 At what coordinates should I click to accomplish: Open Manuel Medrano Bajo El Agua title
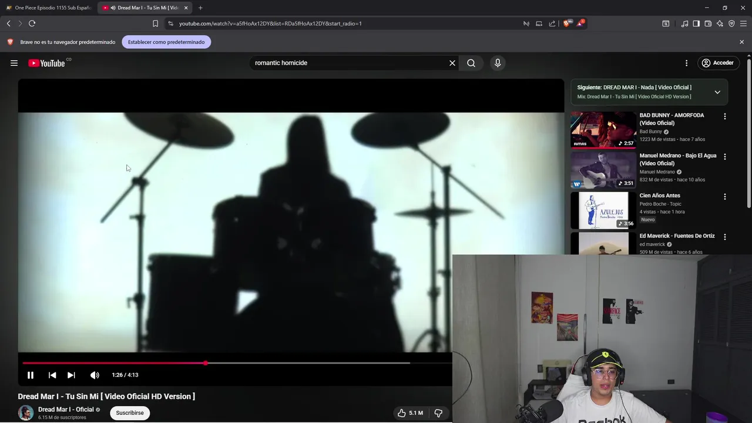tap(678, 159)
